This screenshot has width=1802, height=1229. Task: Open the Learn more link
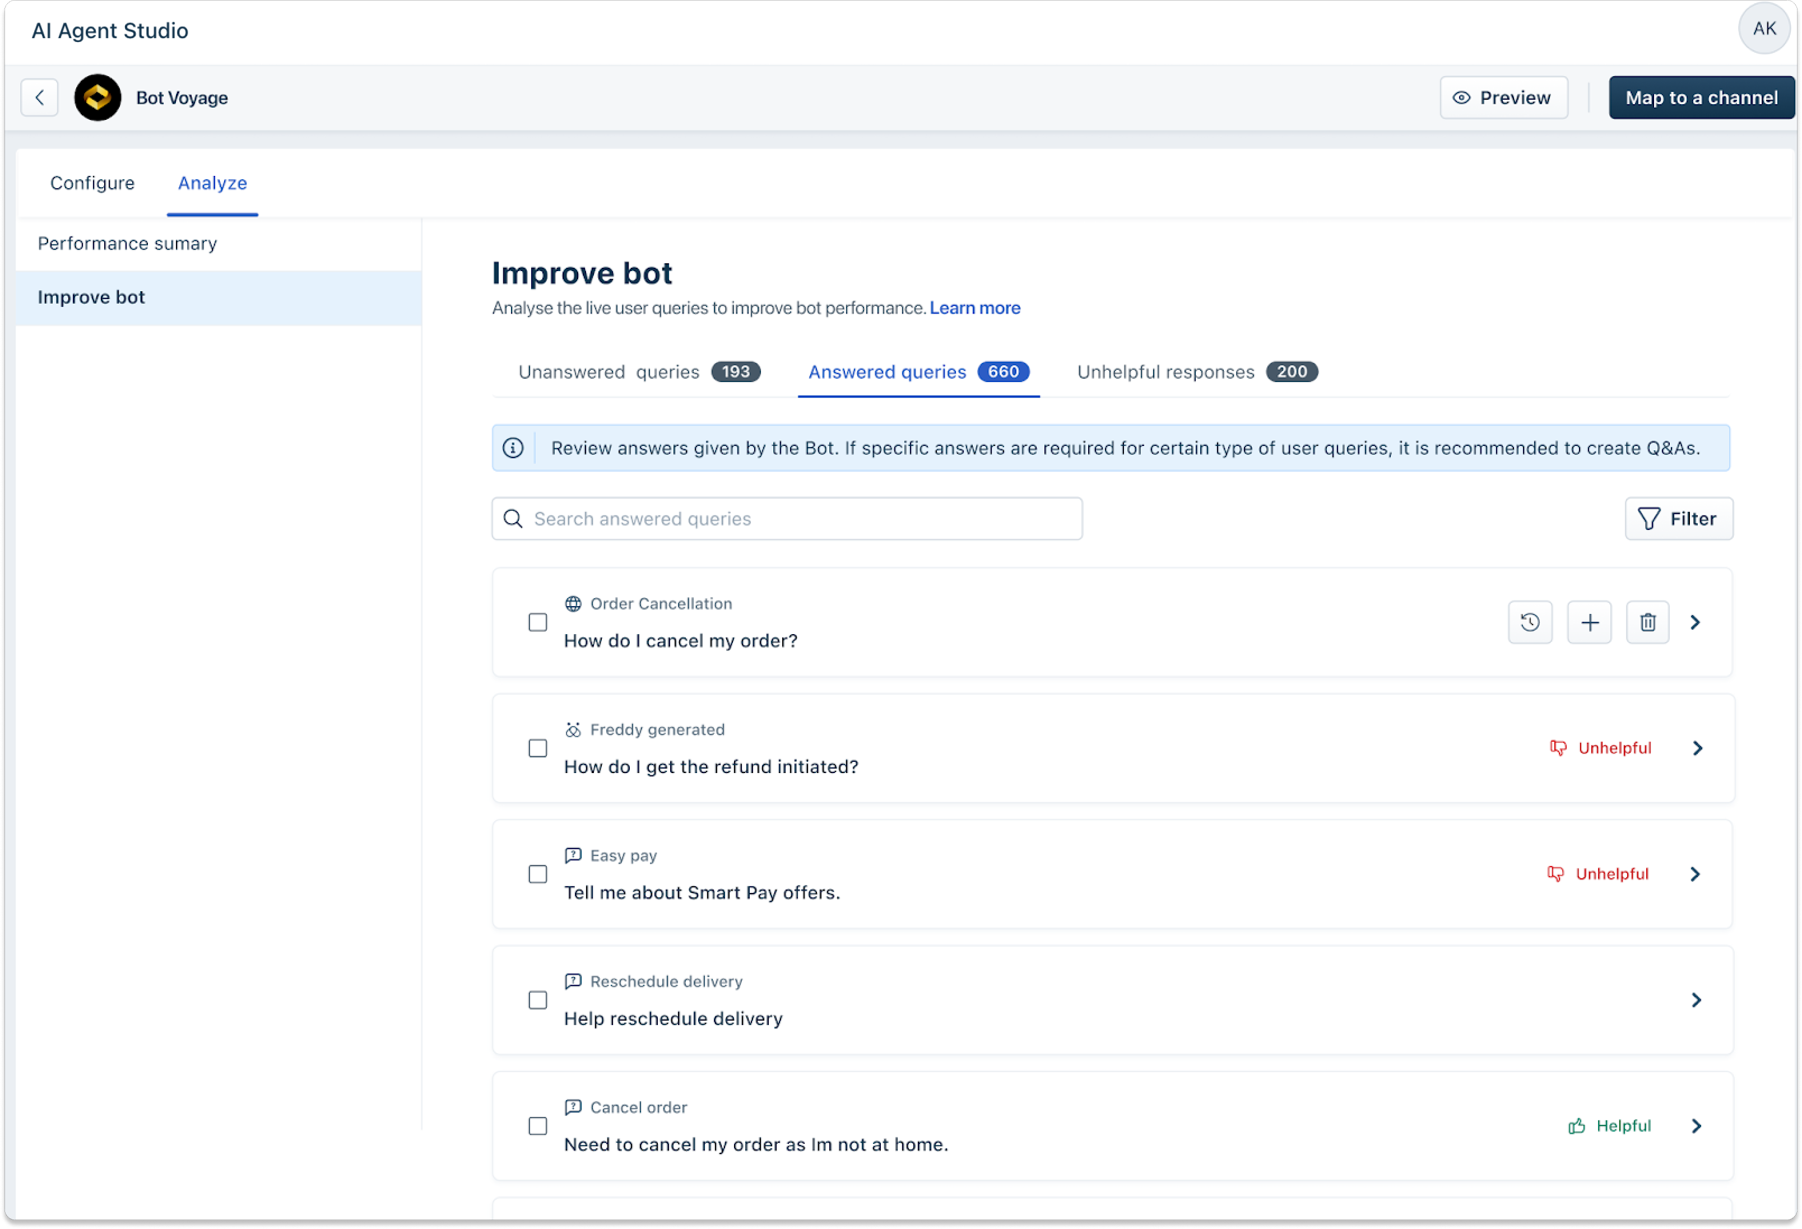[974, 308]
